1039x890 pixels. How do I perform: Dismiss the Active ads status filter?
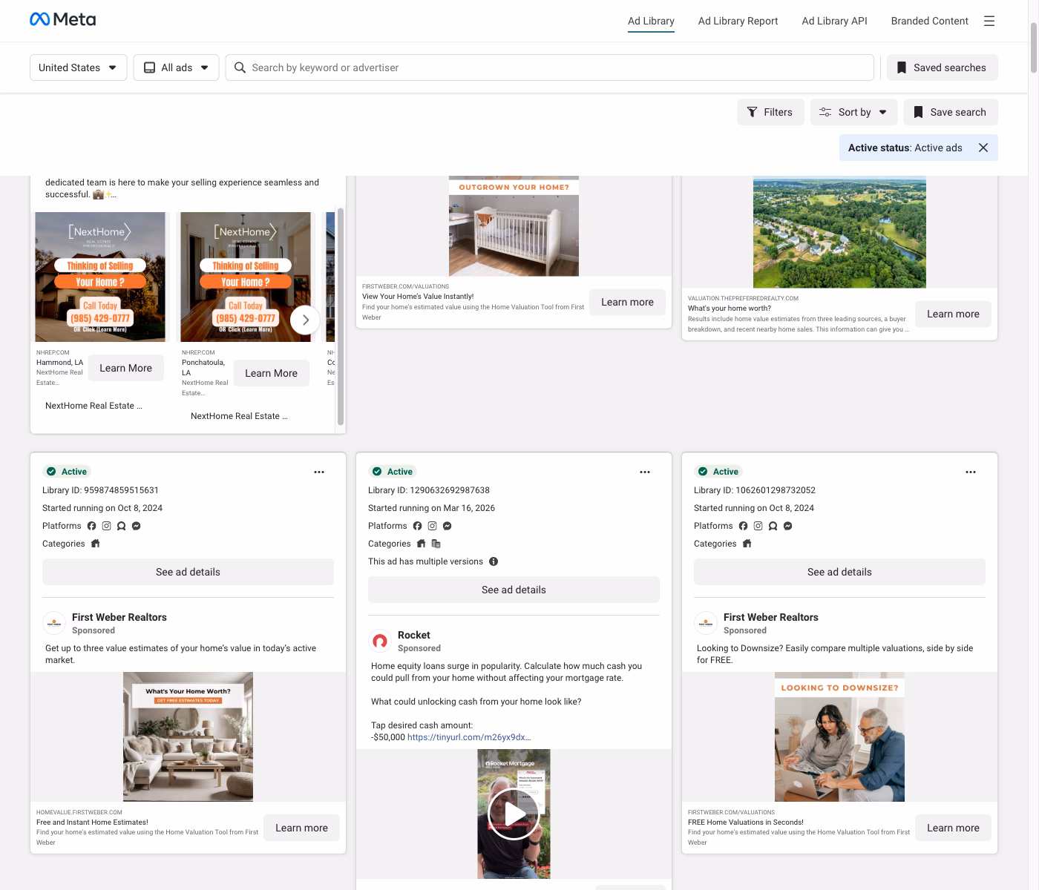983,148
